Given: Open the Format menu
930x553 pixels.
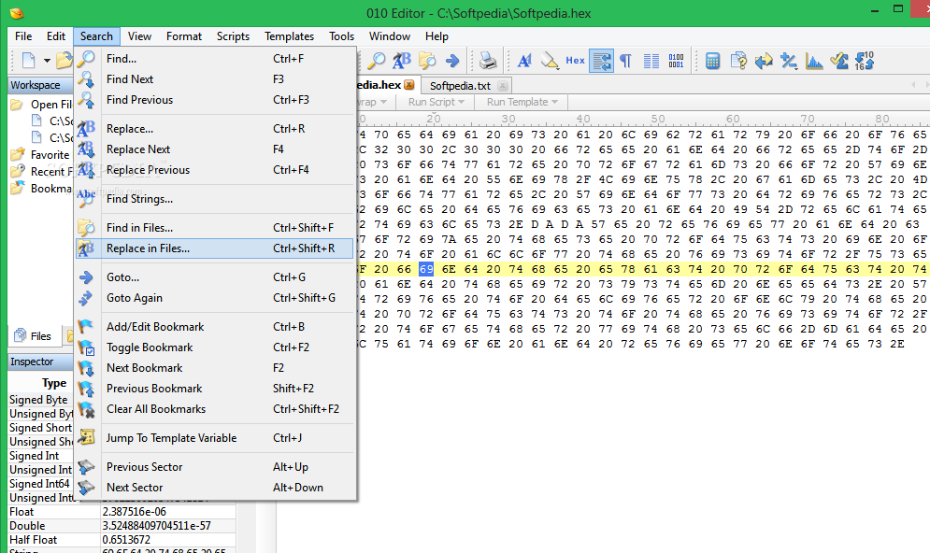Looking at the screenshot, I should click(184, 36).
